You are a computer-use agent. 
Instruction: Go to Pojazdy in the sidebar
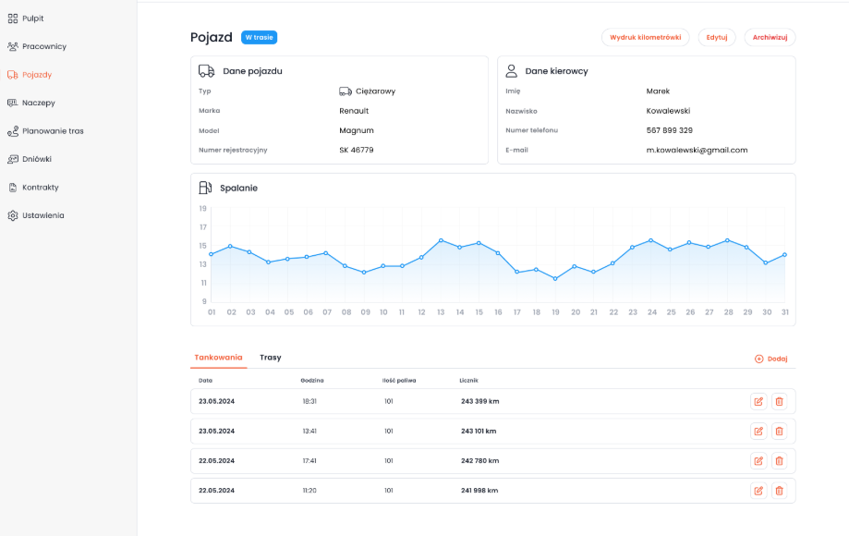pyautogui.click(x=37, y=75)
